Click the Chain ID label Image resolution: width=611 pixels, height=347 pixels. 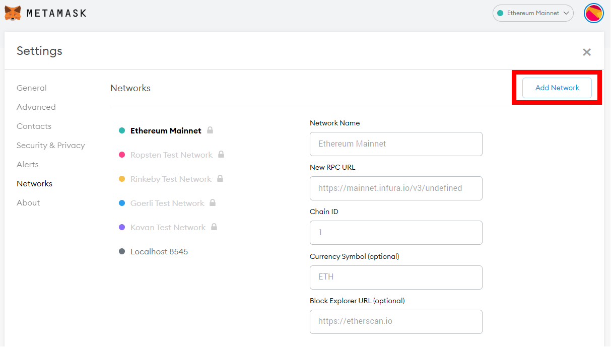(324, 212)
